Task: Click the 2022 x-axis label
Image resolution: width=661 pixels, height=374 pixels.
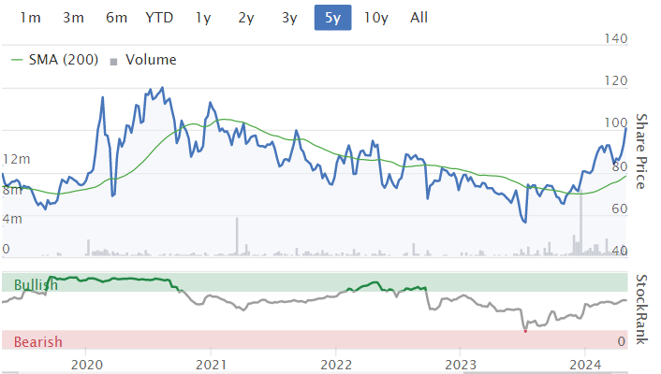Action: tap(336, 365)
